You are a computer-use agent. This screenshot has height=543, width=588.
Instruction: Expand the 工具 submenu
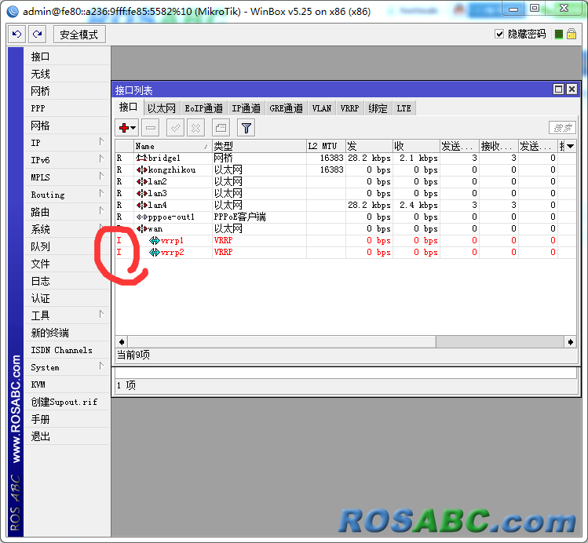coord(67,315)
